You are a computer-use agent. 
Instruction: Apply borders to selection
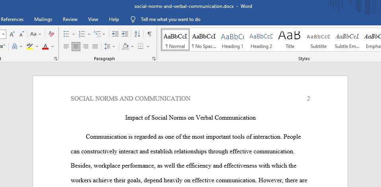tap(140, 46)
